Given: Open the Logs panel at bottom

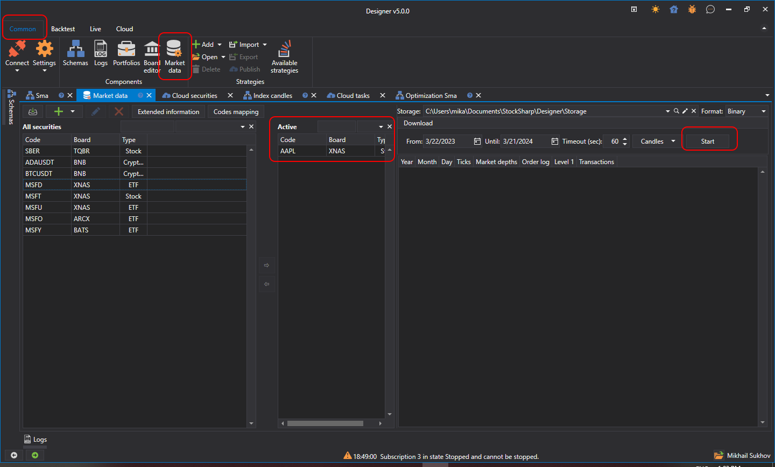Looking at the screenshot, I should (36, 440).
